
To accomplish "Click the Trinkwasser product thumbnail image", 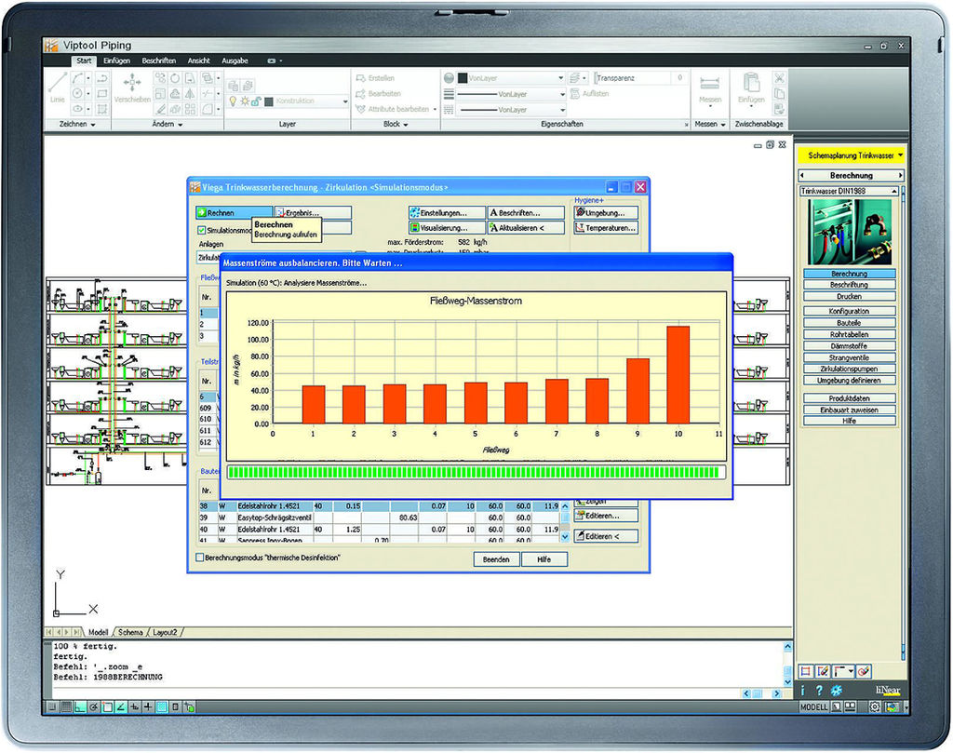I will pos(849,232).
